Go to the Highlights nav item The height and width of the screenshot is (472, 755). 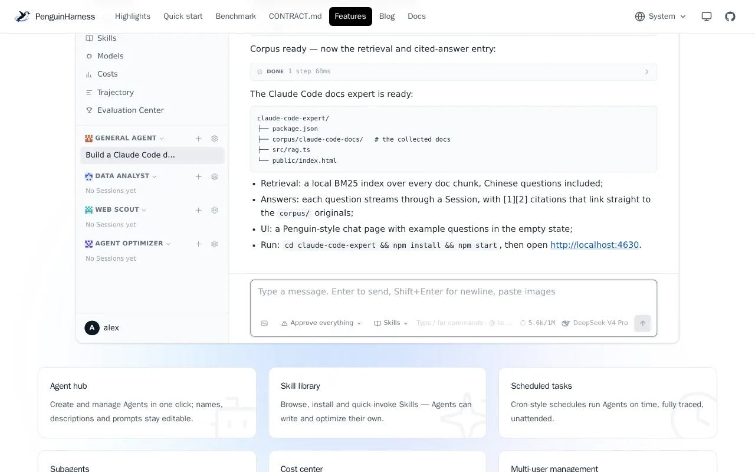pos(133,17)
